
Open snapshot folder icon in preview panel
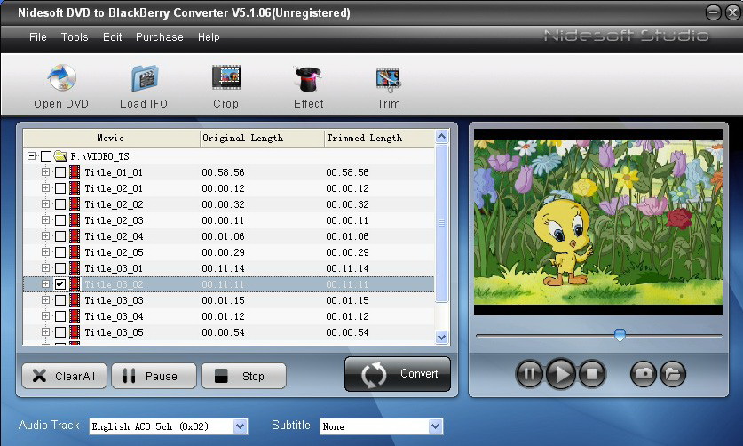673,374
